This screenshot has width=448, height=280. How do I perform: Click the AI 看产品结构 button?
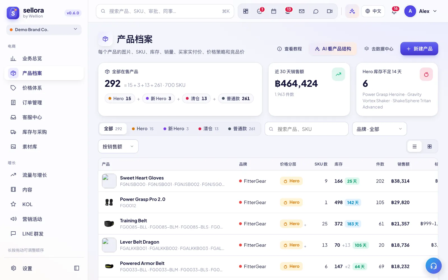(333, 49)
